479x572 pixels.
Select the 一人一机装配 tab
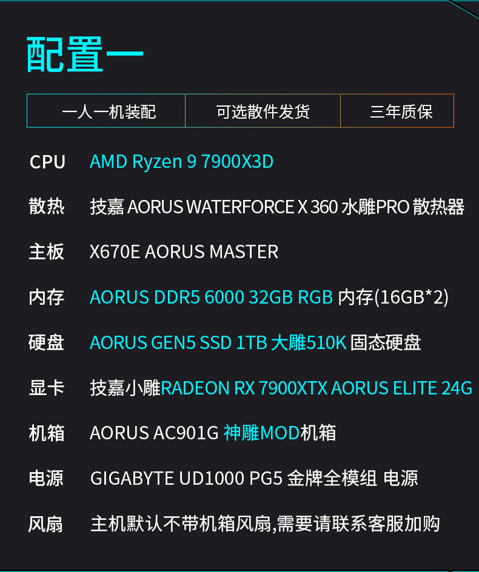click(109, 111)
